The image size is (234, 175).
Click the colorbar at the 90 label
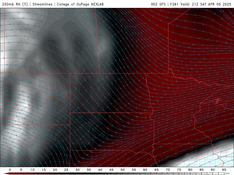click(x=213, y=170)
